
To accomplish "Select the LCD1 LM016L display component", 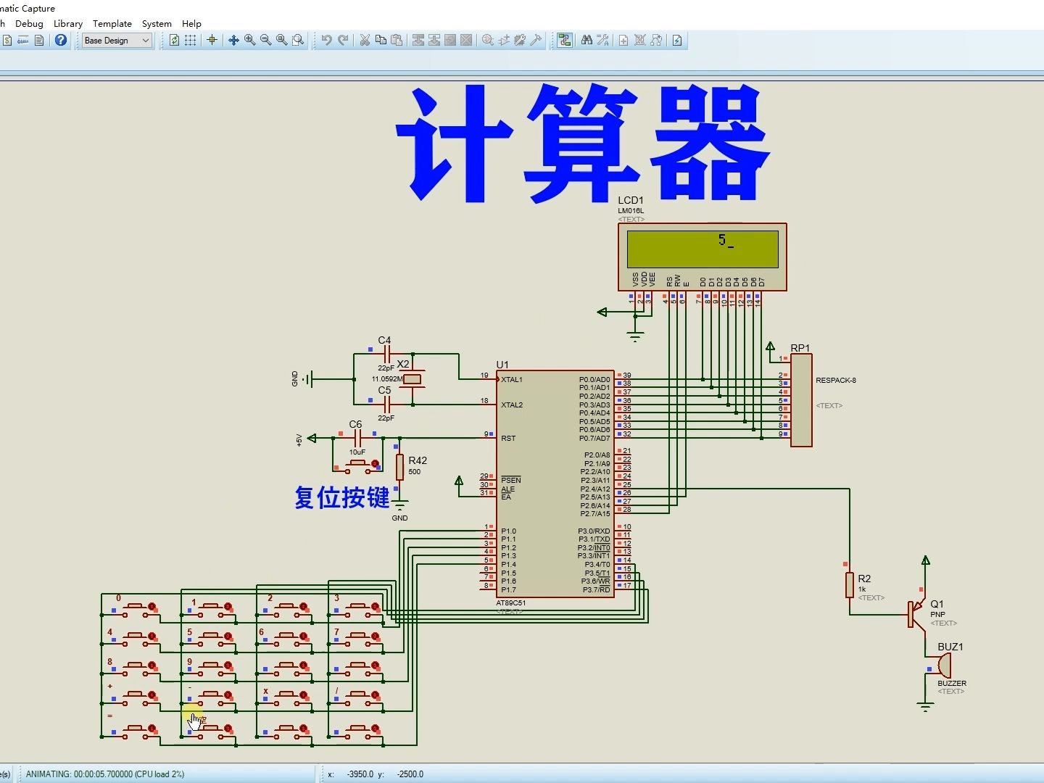I will click(703, 257).
